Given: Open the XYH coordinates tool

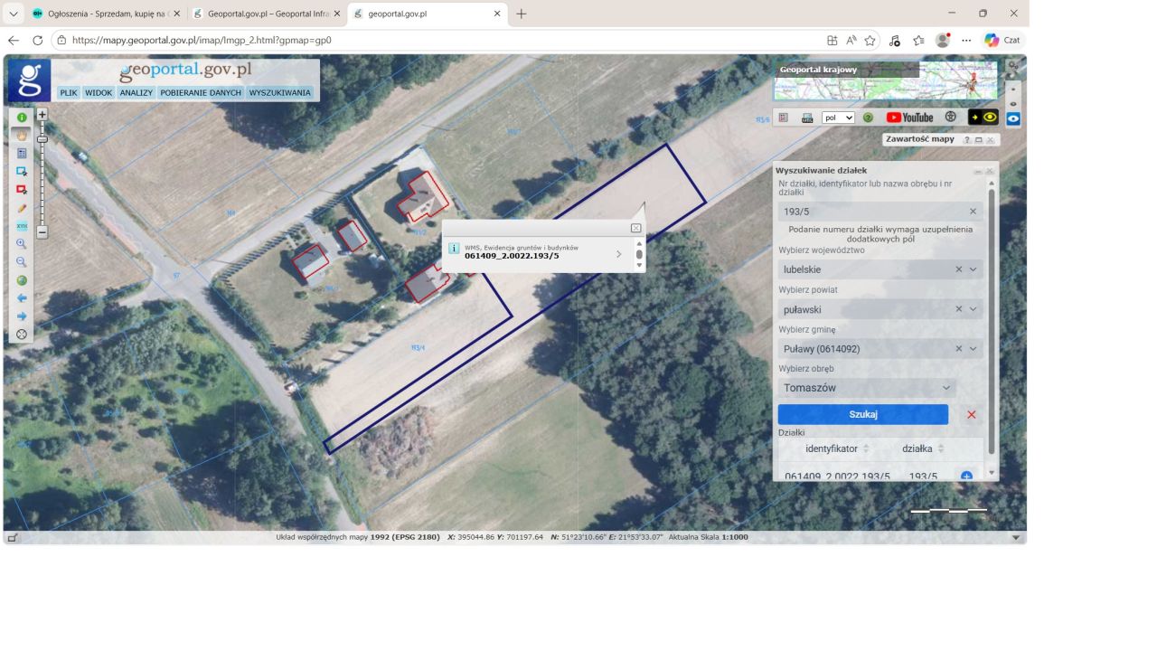Looking at the screenshot, I should 22,226.
